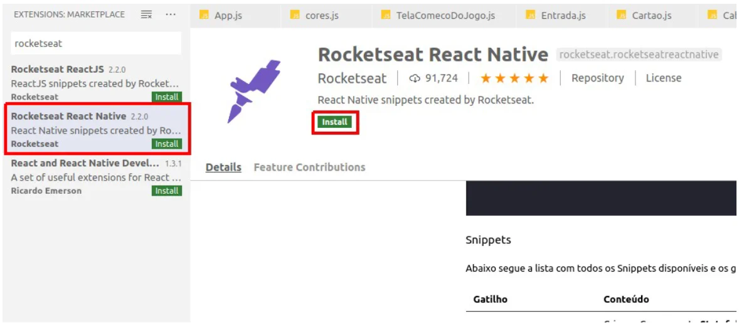Image resolution: width=739 pixels, height=323 pixels.
Task: Install React and React Native Developer pack
Action: click(x=167, y=191)
